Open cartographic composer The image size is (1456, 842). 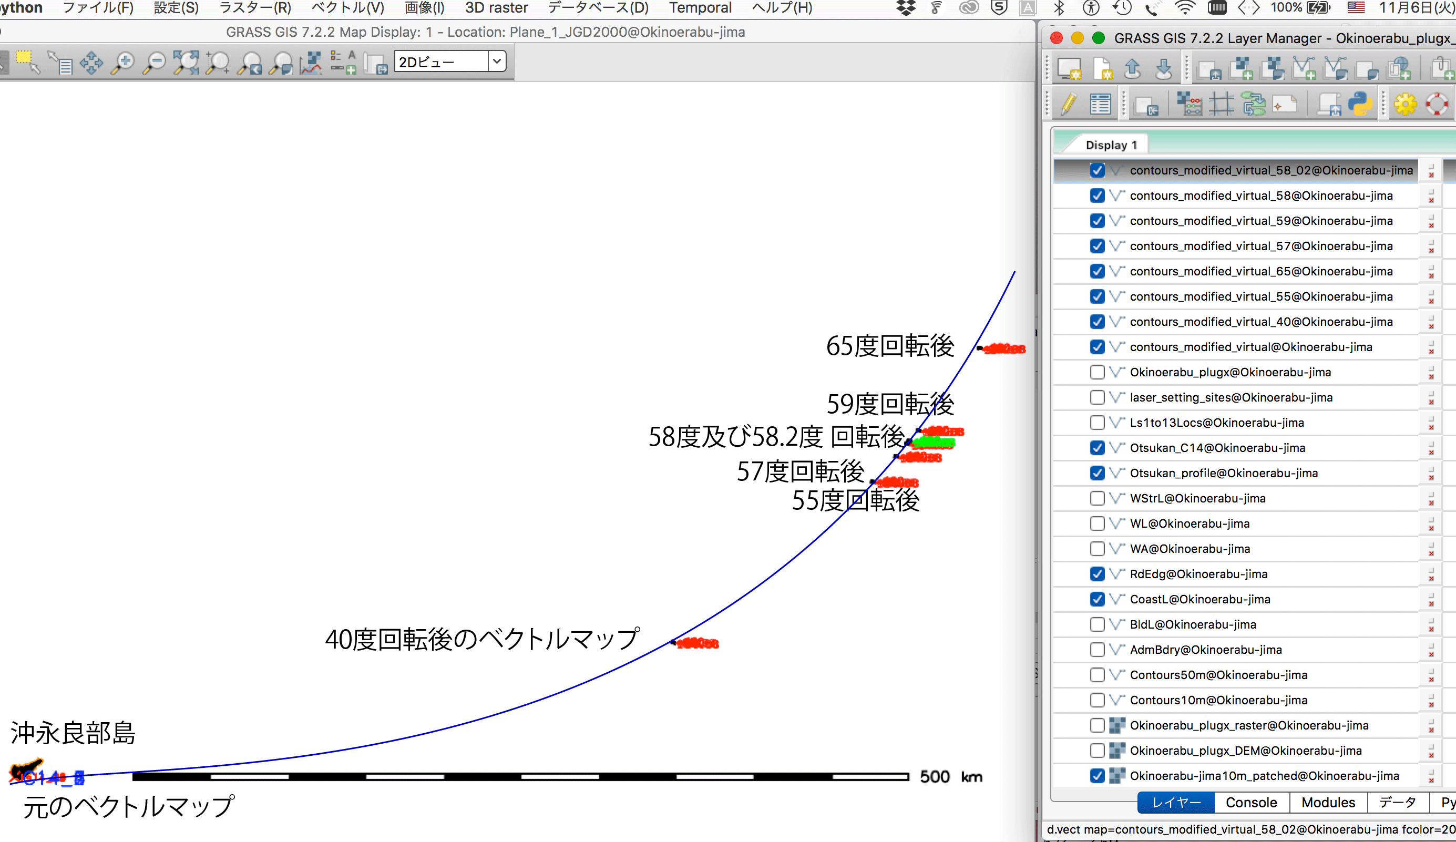pyautogui.click(x=1285, y=105)
